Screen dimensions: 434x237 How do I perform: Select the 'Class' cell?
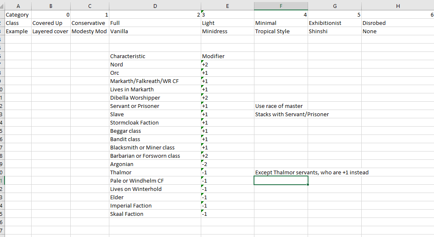(x=18, y=23)
